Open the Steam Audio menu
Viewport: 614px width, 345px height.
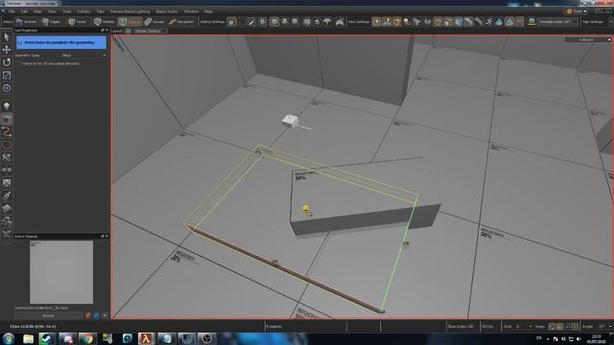pos(167,11)
